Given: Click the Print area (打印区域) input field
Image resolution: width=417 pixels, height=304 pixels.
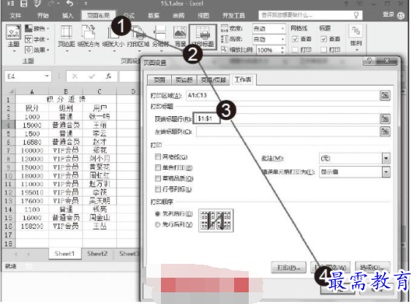Looking at the screenshot, I should [x=282, y=96].
